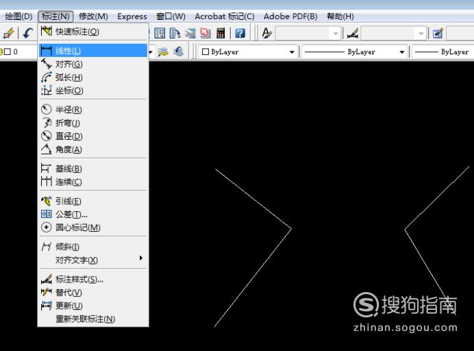The image size is (474, 351).
Task: Click the red cloud markup toolbar icon
Action: pyautogui.click(x=205, y=33)
